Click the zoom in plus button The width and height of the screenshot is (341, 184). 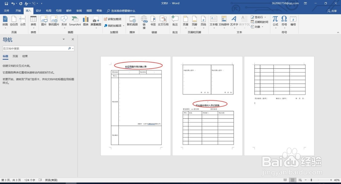[331, 180]
